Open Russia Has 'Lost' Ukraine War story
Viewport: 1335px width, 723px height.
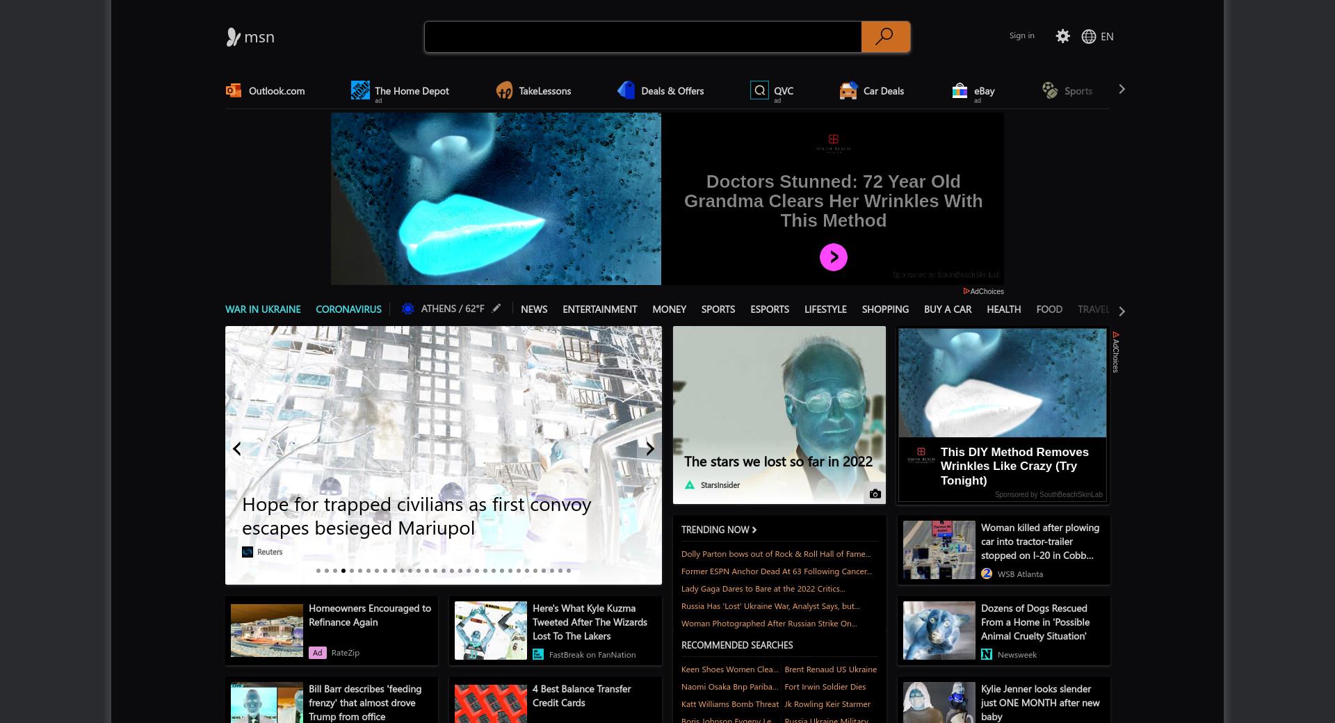pyautogui.click(x=770, y=606)
